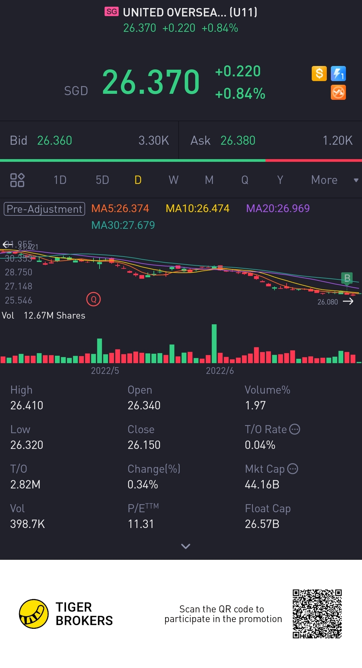Select the M monthly chart tab
Screen dimensions: 362x668
coord(209,180)
